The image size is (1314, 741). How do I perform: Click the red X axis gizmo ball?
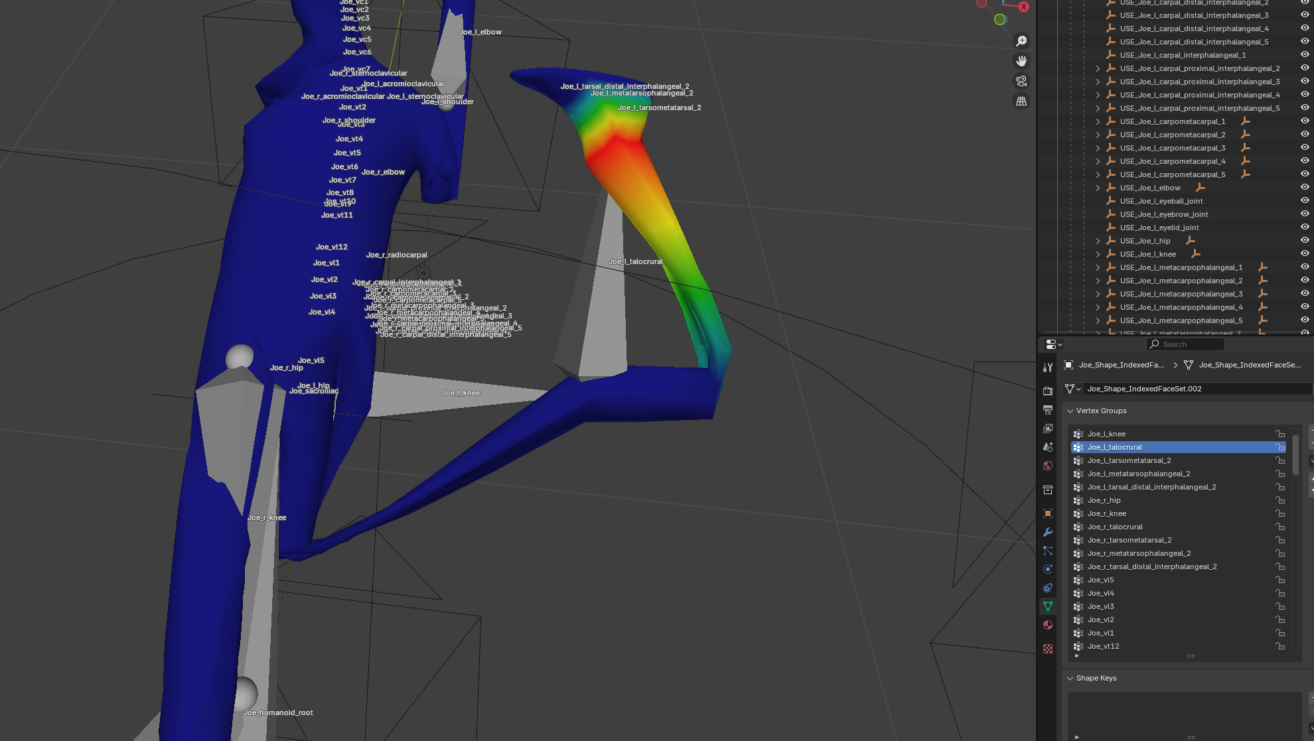click(x=1024, y=7)
